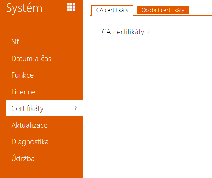
Task: Click orange gap between Systém and Síť
Action: 41,26
